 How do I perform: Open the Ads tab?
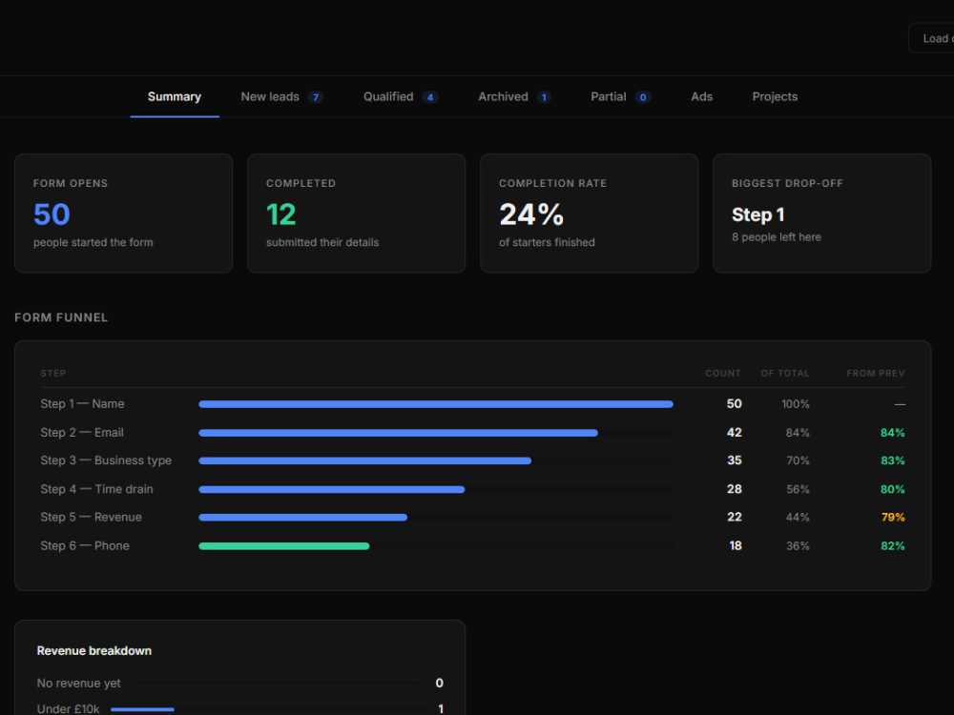click(701, 96)
